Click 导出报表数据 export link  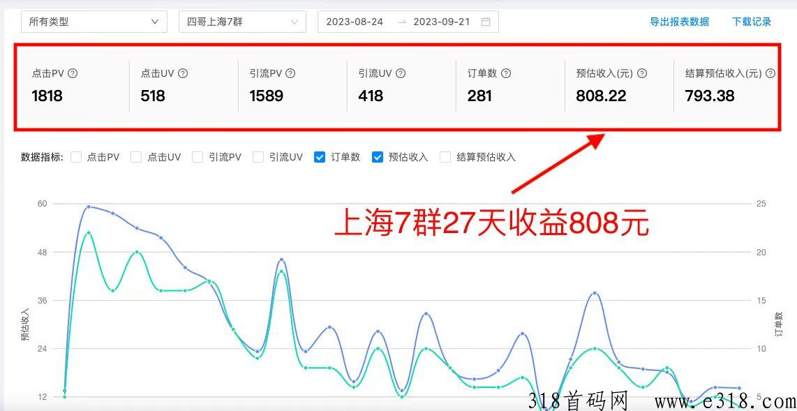point(679,22)
